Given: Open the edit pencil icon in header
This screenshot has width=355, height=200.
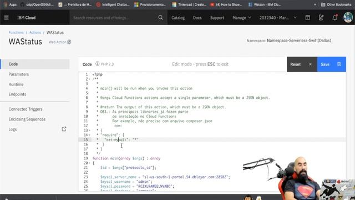Looking at the screenshot, I should coord(321,17).
